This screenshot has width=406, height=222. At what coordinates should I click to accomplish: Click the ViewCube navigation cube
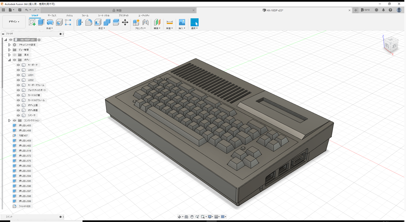pyautogui.click(x=391, y=44)
